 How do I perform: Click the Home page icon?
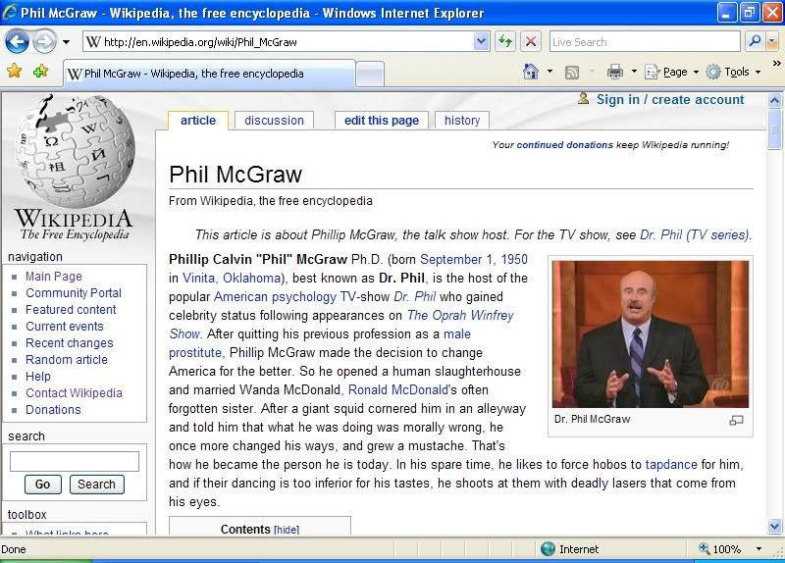click(x=531, y=72)
